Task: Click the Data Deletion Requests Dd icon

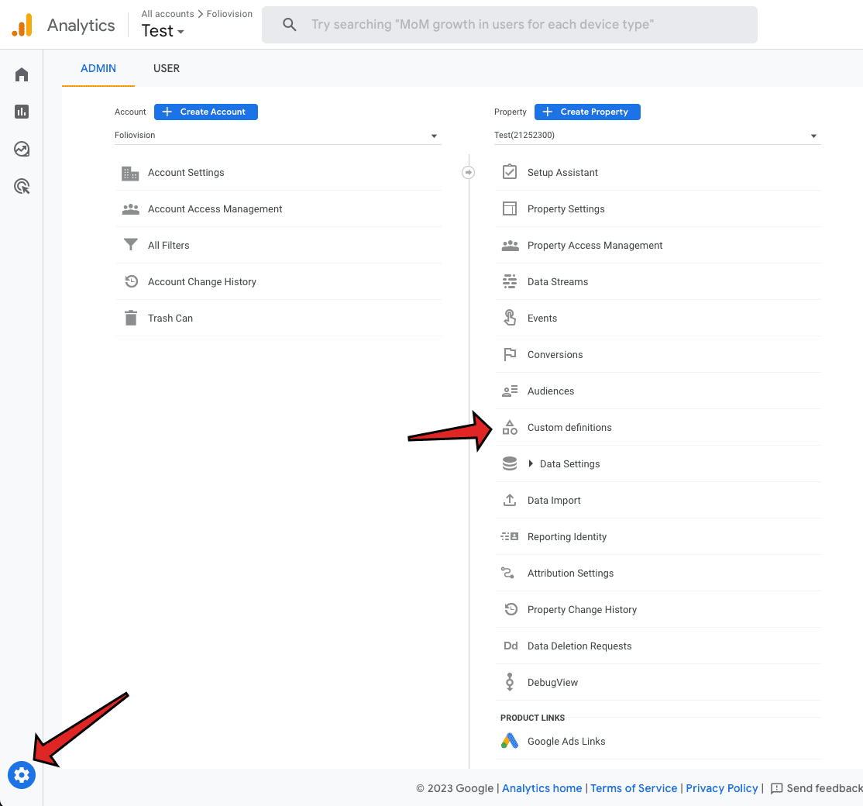Action: (x=511, y=646)
